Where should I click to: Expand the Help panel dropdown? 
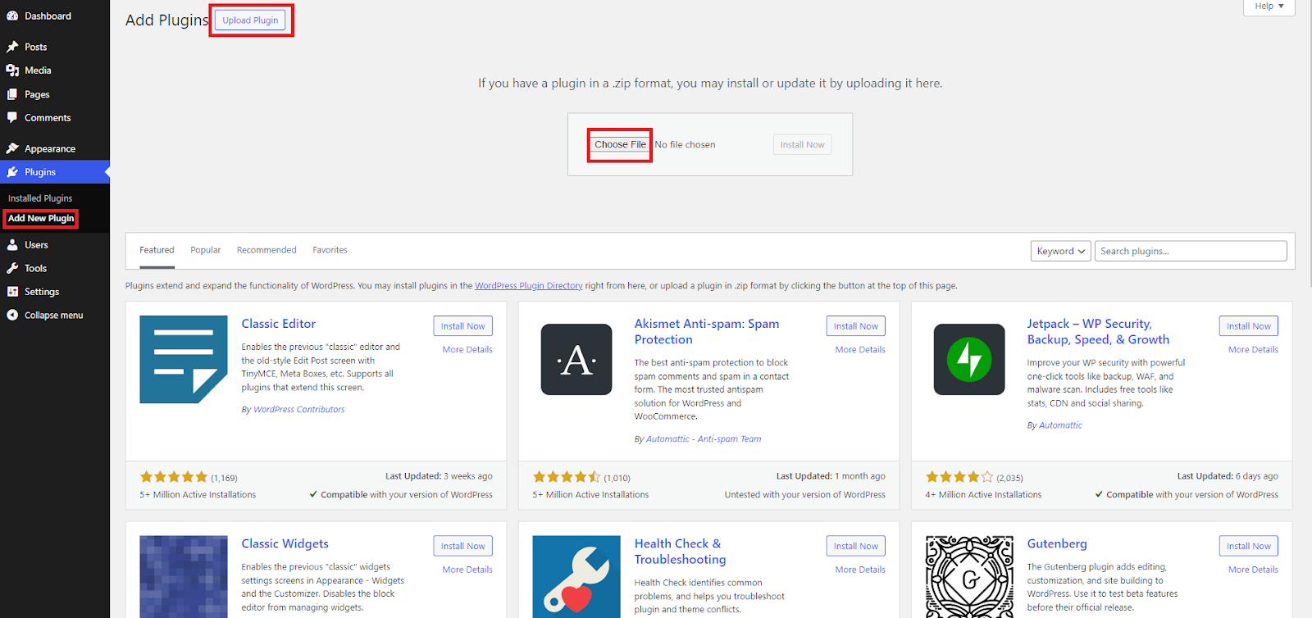pyautogui.click(x=1269, y=7)
